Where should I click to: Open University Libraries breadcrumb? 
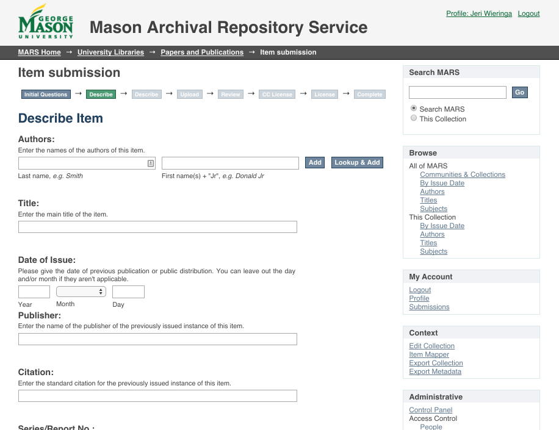tap(111, 52)
